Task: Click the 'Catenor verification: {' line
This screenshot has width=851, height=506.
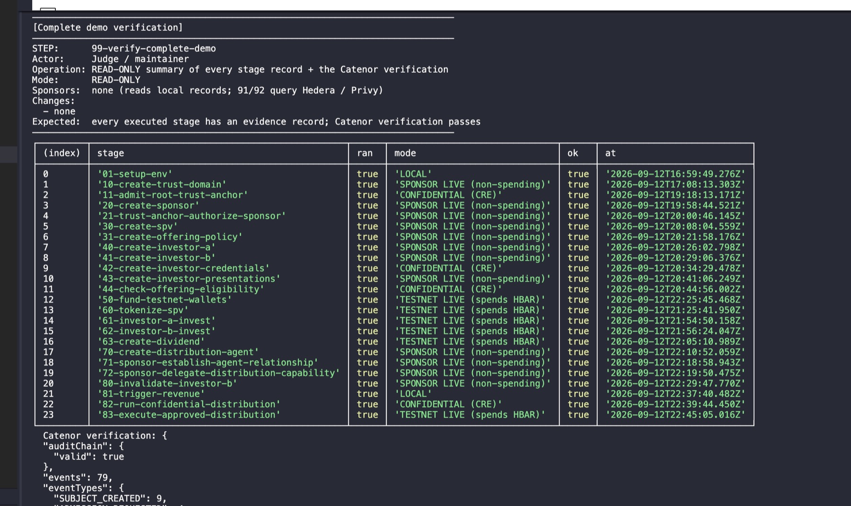Action: 105,436
